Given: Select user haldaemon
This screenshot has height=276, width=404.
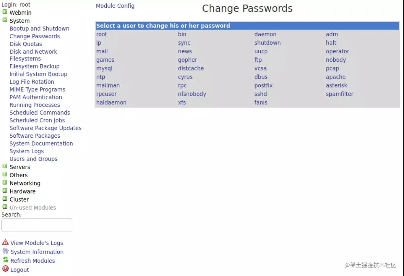Looking at the screenshot, I should coord(111,102).
